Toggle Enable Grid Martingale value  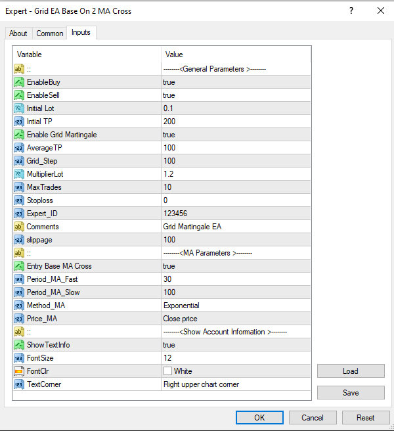click(235, 135)
